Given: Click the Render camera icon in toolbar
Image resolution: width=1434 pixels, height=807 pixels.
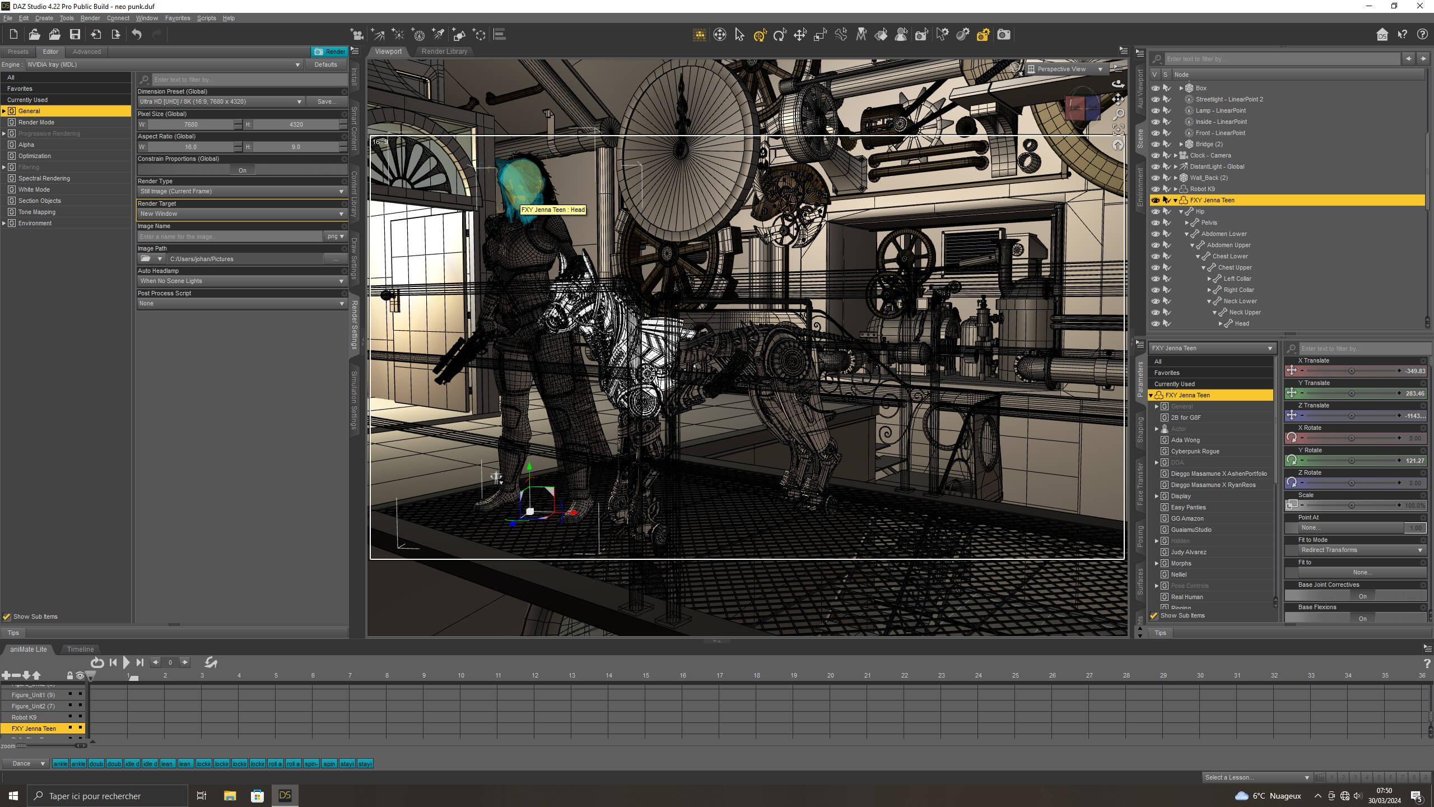Looking at the screenshot, I should pyautogui.click(x=1004, y=35).
